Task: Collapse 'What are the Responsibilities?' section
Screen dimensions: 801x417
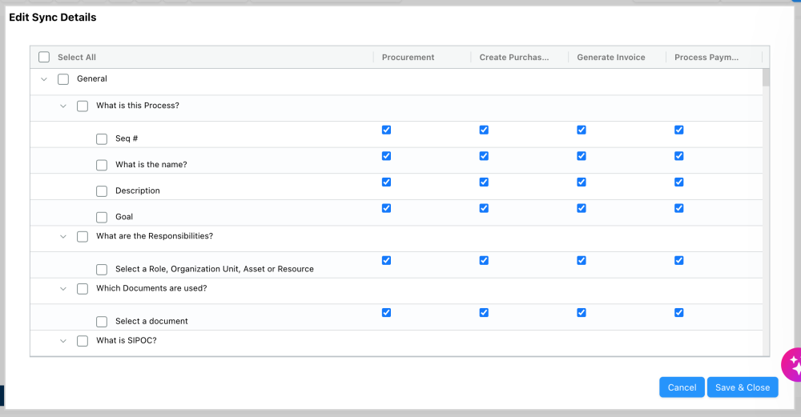Action: coord(63,236)
